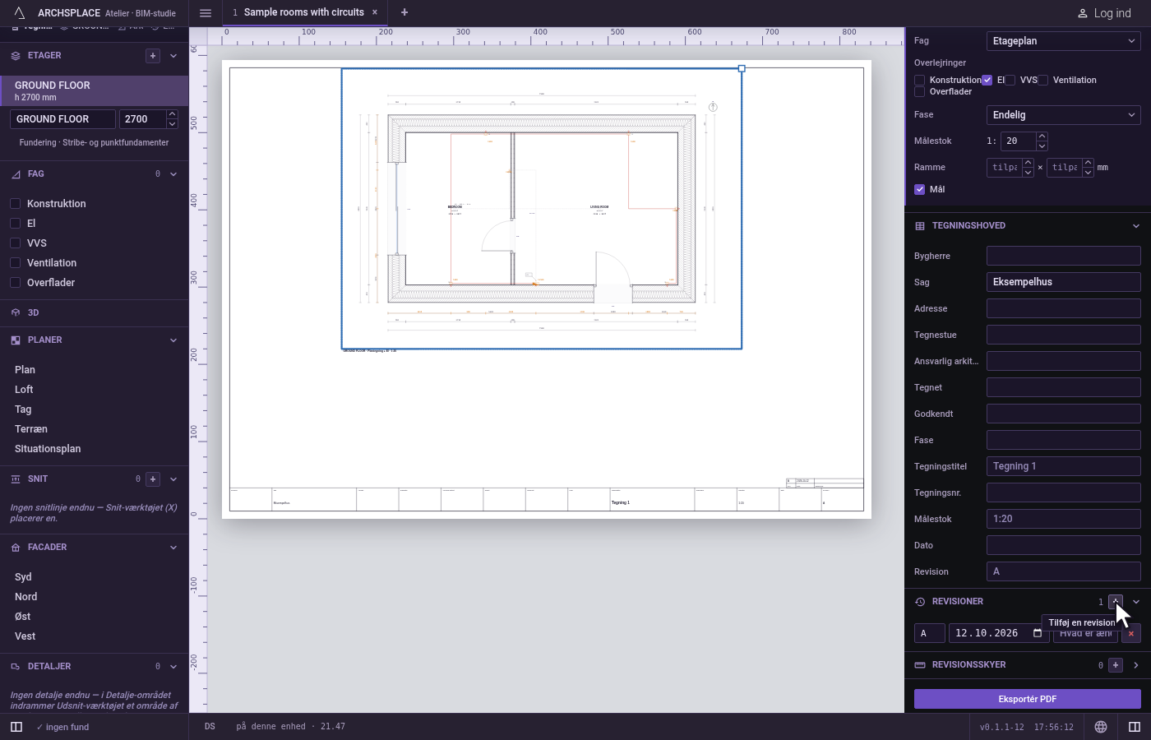This screenshot has width=1151, height=740.
Task: Add a revision cloud in REVISIONSSKYER
Action: point(1116,665)
